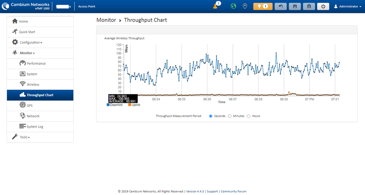
Task: Go to the Home page in sidebar
Action: tap(23, 22)
